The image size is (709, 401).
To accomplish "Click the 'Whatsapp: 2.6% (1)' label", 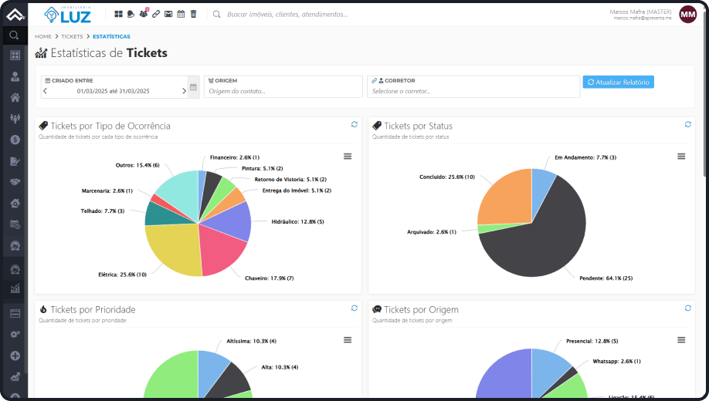I will [617, 361].
